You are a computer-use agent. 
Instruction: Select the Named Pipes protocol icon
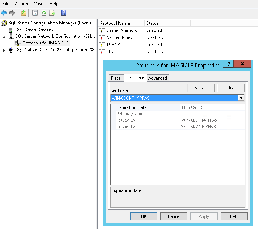click(102, 37)
